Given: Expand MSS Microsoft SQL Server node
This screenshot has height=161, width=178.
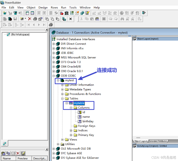Looking at the screenshot, I should click(x=54, y=58).
